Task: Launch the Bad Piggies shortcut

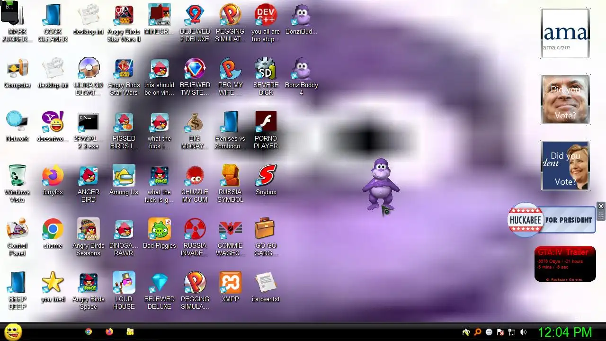Action: tap(159, 233)
